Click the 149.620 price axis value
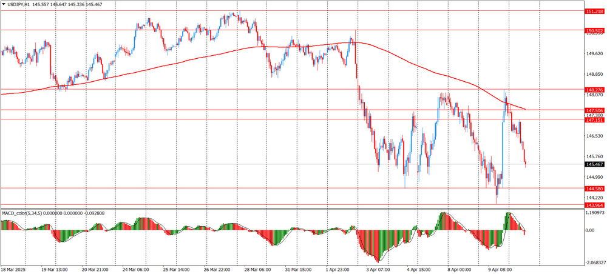Image resolution: width=607 pixels, height=274 pixels. (x=594, y=54)
